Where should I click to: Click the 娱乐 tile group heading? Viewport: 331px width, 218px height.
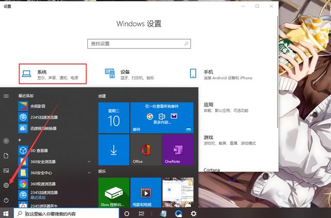point(102,171)
